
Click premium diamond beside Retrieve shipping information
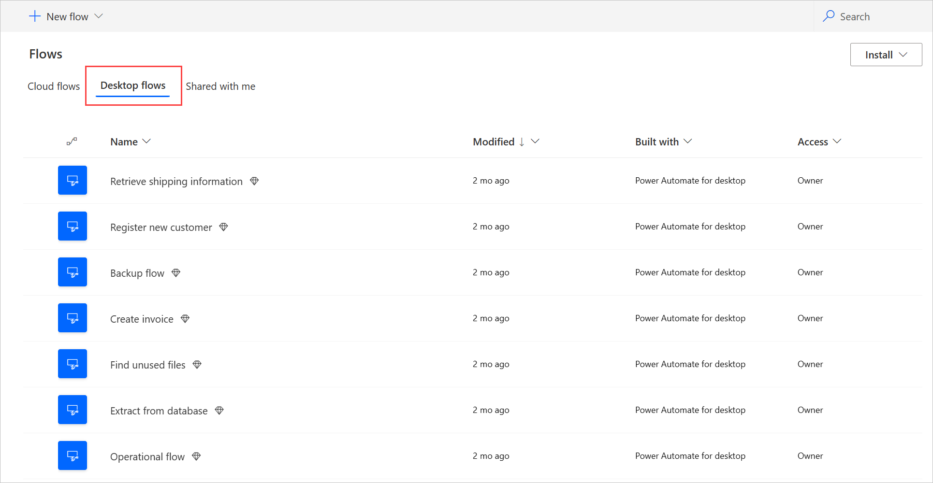tap(254, 181)
